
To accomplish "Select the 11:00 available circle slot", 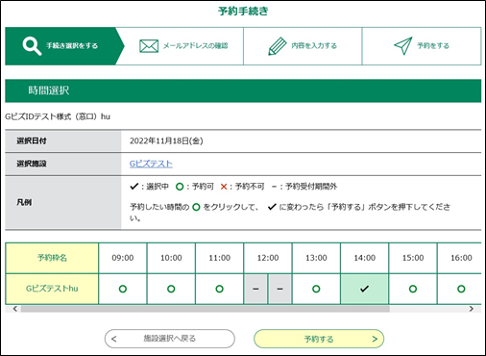I will tap(219, 289).
